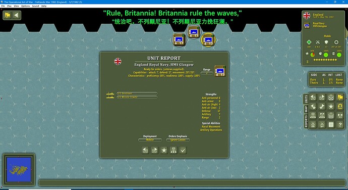The image size is (348, 190).
Task: Click the yellow flags icon in control panel
Action: pyautogui.click(x=340, y=97)
